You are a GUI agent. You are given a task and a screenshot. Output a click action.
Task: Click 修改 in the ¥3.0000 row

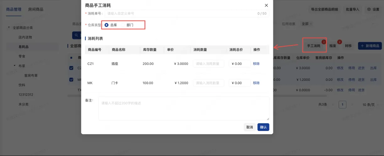340,68
